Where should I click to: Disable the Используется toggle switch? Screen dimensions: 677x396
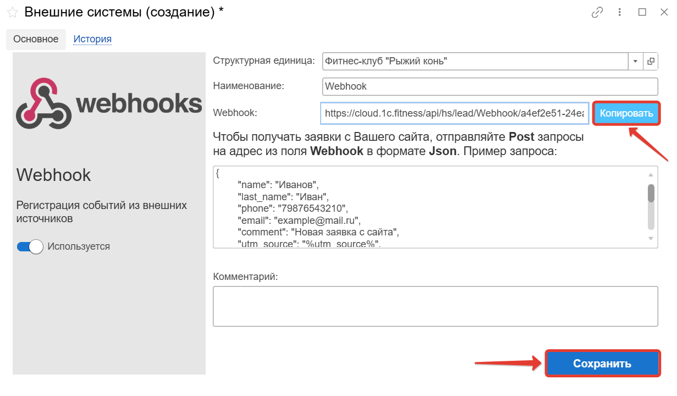pyautogui.click(x=30, y=246)
